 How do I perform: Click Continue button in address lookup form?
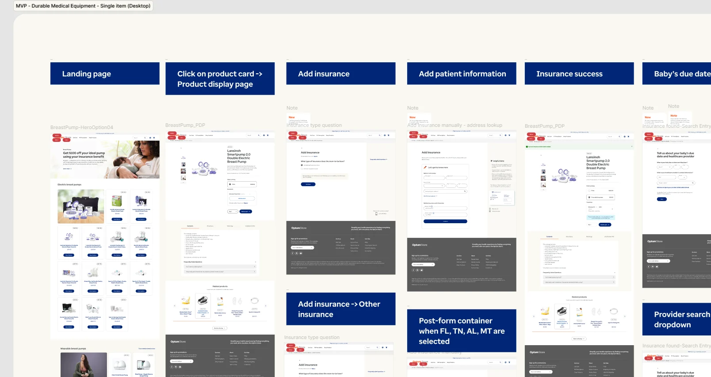pyautogui.click(x=445, y=221)
